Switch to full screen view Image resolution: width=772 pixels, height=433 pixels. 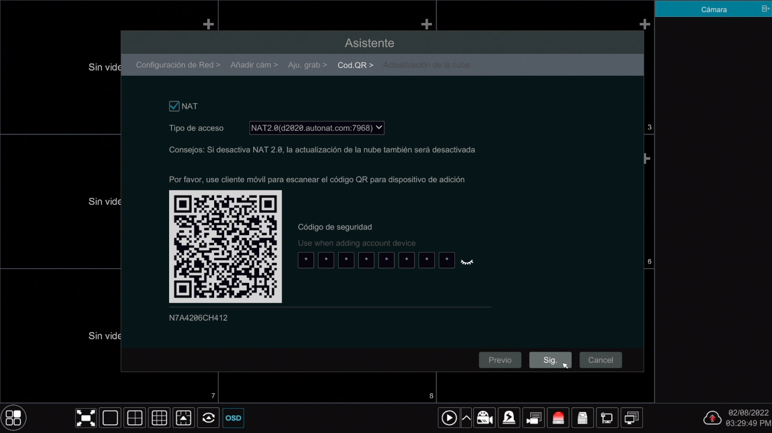point(86,418)
